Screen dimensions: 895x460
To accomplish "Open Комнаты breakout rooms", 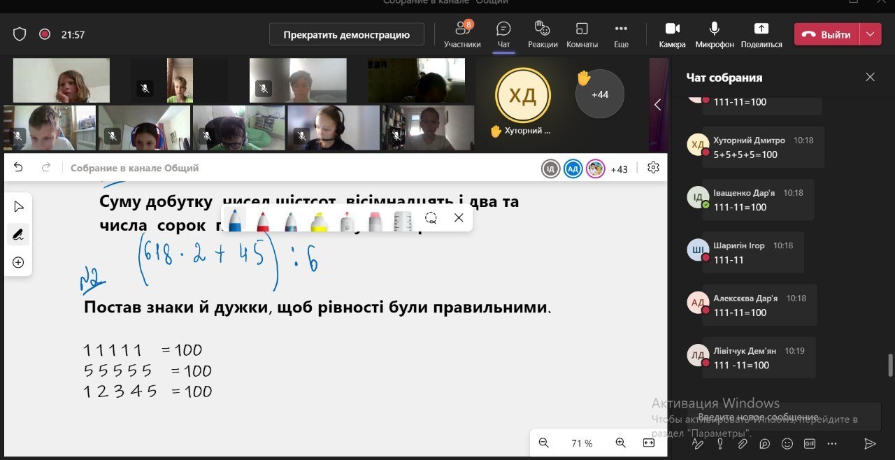I will (x=582, y=34).
